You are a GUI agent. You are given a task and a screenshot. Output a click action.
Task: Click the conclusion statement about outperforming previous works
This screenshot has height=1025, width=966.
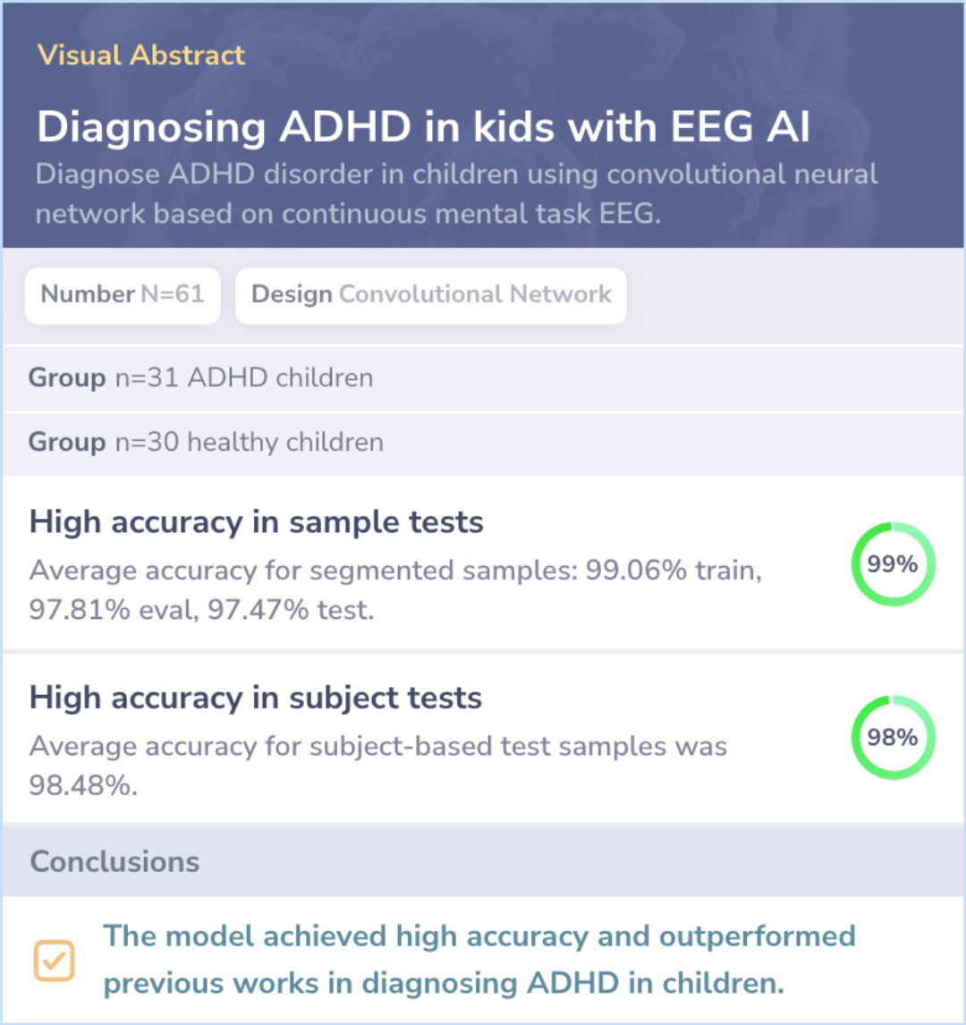[x=479, y=960]
